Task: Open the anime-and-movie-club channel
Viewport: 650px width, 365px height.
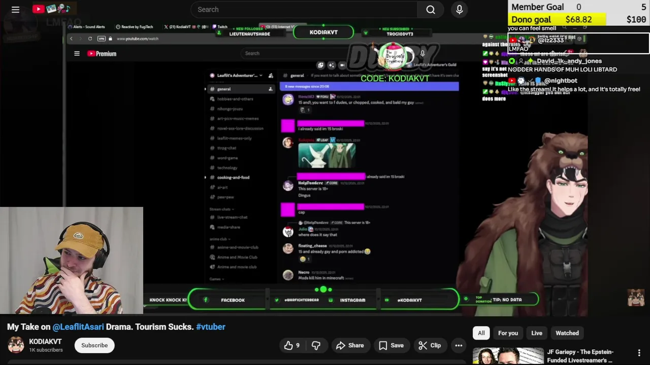Action: pyautogui.click(x=238, y=247)
